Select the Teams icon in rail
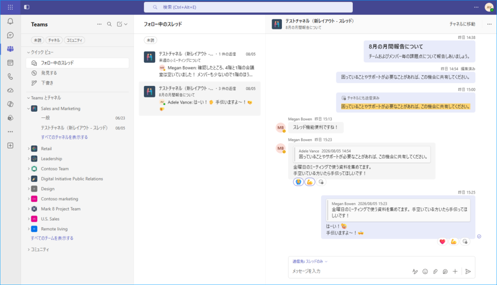Image resolution: width=497 pixels, height=285 pixels. coord(10,49)
